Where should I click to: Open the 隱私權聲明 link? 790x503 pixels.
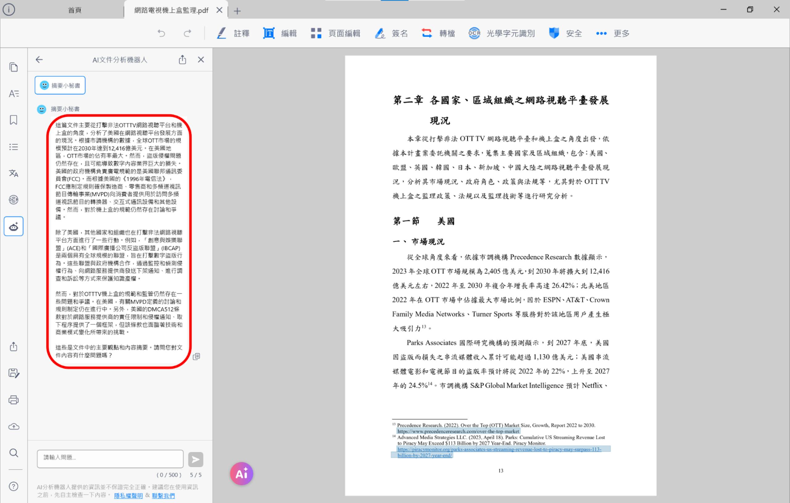point(128,496)
